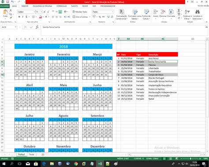Image resolution: width=209 pixels, height=167 pixels.
Task: Click Unir e Centrar button
Action: click(80, 17)
